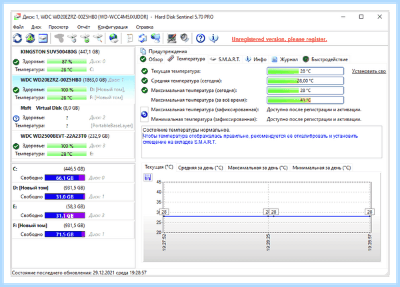Switch to the Предупреждения tab
This screenshot has height=287, width=400.
(164, 51)
